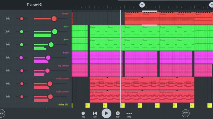Click the small pan knob on Basic track
Viewport: 213px width, 119px height.
[x=21, y=58]
